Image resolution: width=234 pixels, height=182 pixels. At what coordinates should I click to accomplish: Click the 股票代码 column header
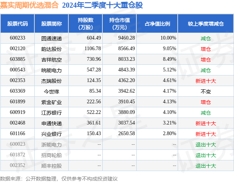tap(18, 23)
